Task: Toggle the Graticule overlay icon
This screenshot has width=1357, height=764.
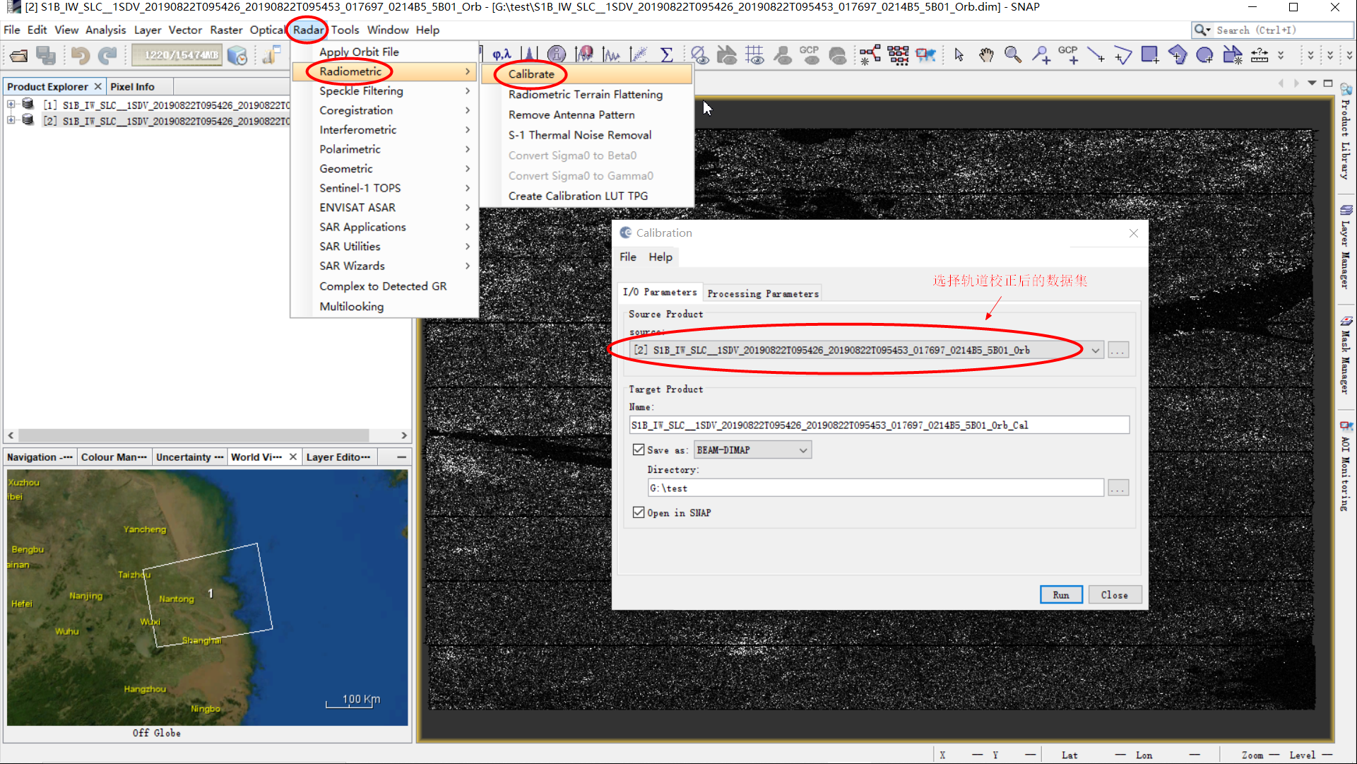Action: point(754,54)
